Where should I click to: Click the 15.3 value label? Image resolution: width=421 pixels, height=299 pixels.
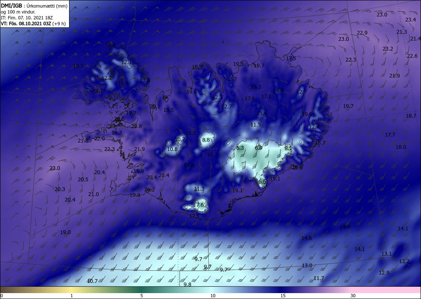pyautogui.click(x=256, y=86)
